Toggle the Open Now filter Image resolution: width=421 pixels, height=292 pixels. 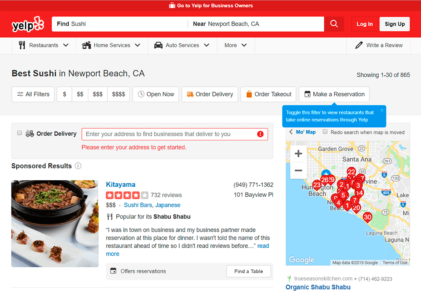pos(156,94)
